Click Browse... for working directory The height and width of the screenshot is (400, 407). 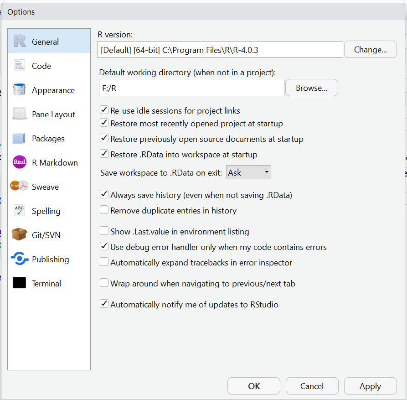point(311,88)
